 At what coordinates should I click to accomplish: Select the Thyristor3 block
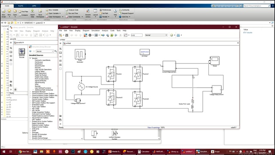(x=111, y=97)
